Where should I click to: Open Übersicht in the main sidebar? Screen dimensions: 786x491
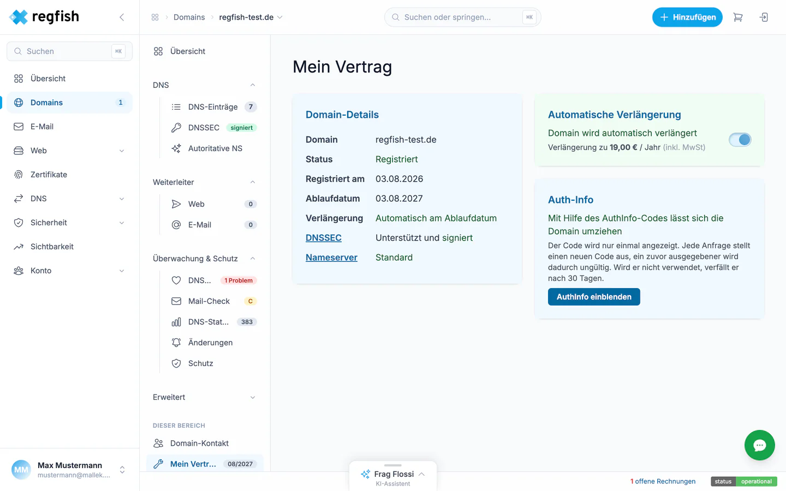(x=70, y=79)
